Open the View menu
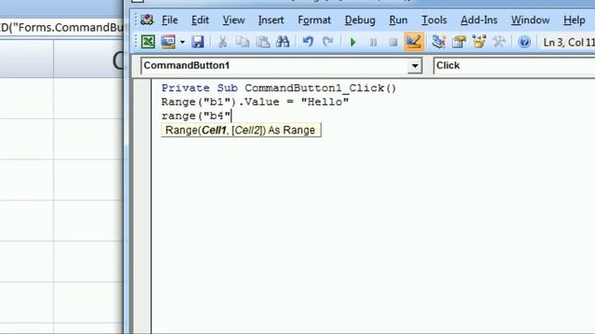This screenshot has height=334, width=595. (x=233, y=20)
